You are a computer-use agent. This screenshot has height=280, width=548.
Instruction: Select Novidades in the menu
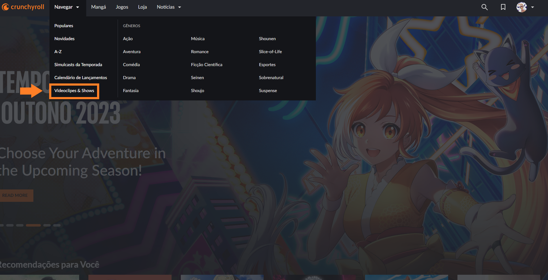(64, 39)
